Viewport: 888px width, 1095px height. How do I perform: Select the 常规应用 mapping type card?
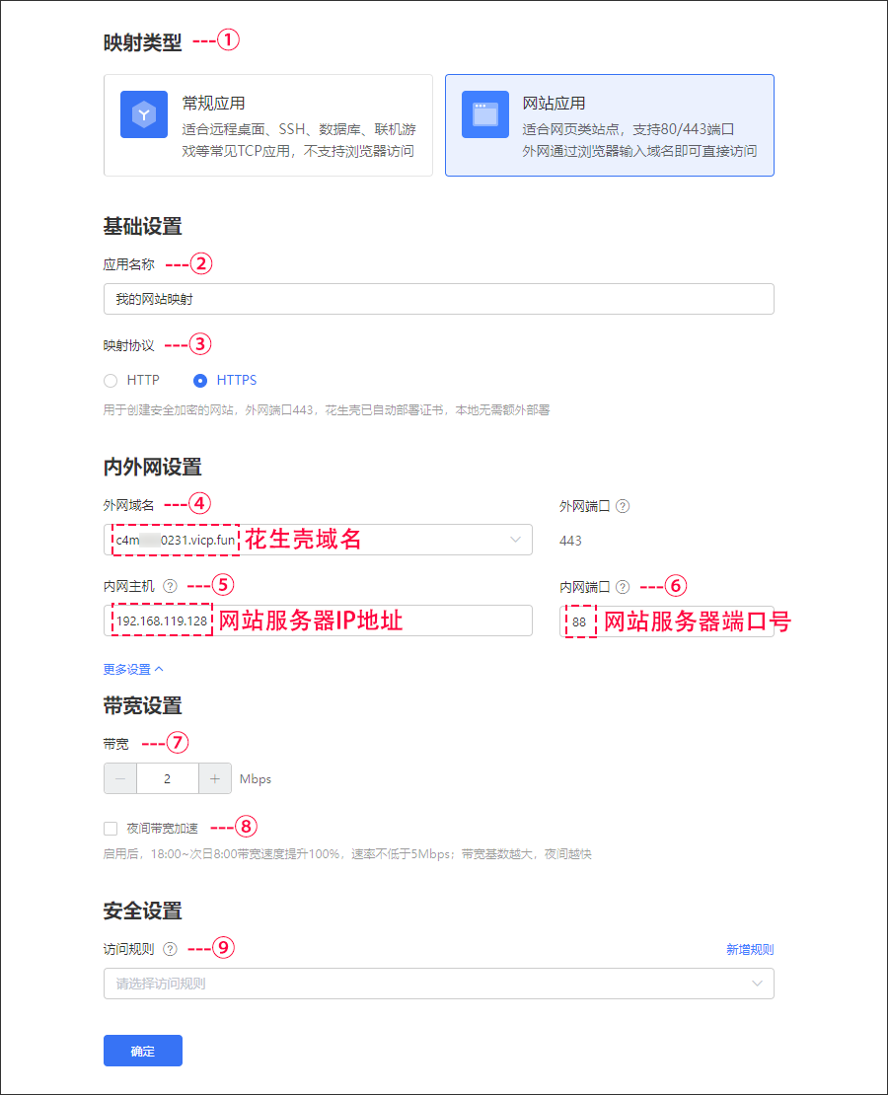click(268, 125)
